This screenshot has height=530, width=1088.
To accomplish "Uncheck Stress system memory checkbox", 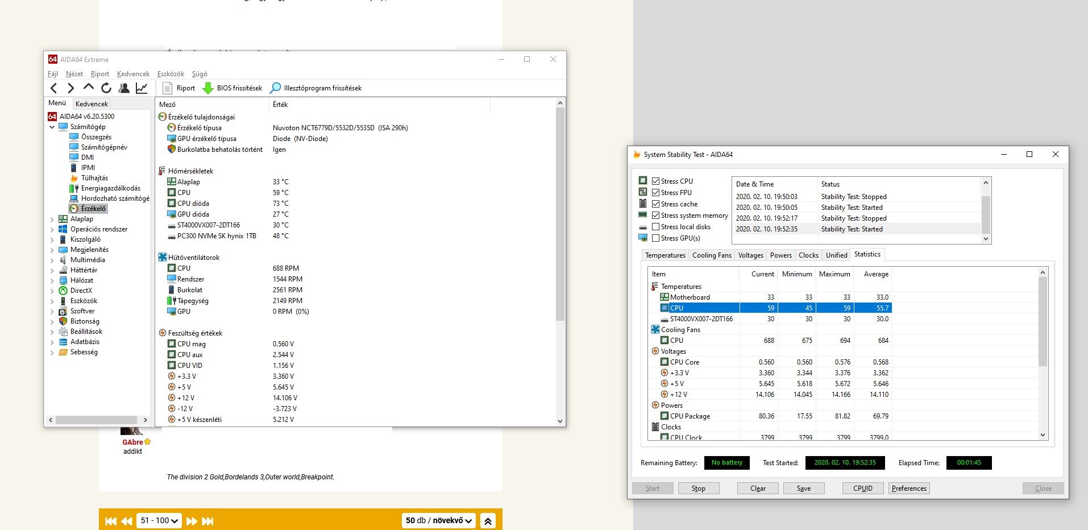I will tap(656, 216).
